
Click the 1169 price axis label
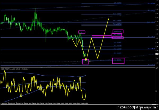pos(157,9)
